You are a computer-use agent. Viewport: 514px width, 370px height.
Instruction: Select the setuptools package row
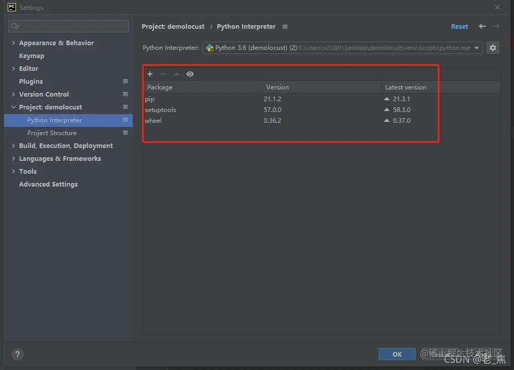[x=321, y=109]
